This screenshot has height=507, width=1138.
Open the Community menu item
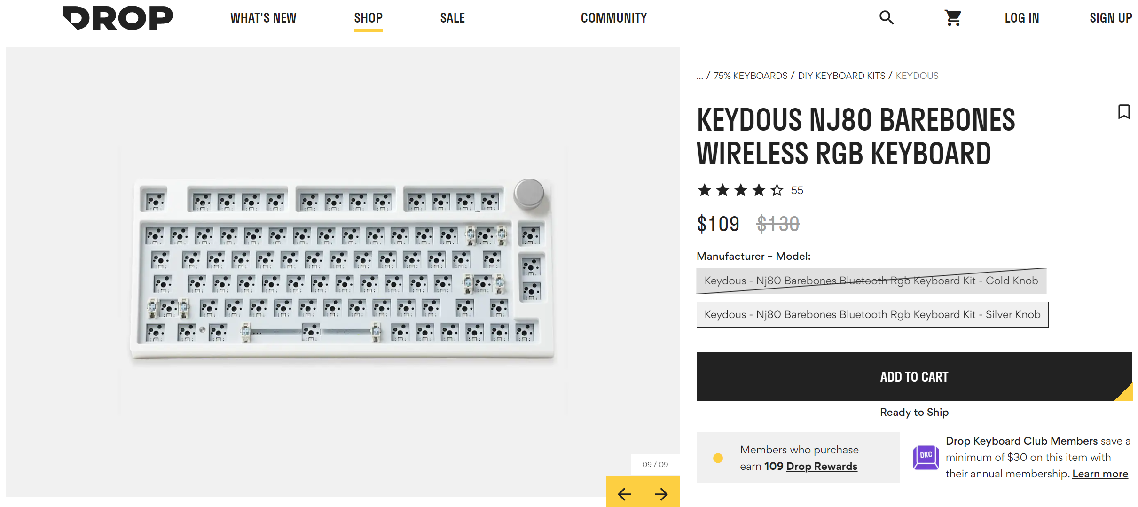pyautogui.click(x=613, y=18)
